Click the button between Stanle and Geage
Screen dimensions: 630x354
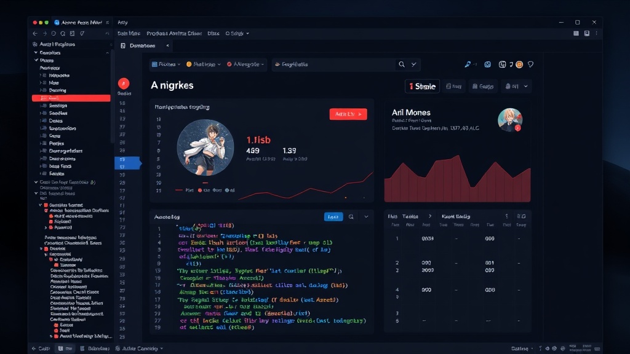point(453,86)
